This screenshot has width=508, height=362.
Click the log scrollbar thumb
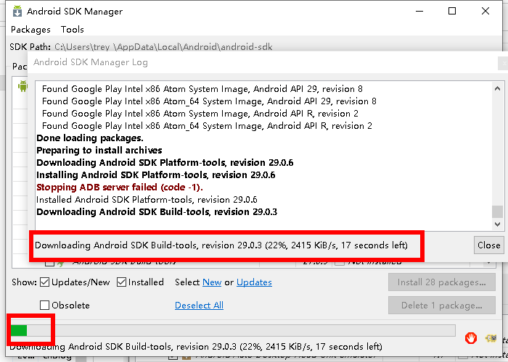tap(497, 211)
